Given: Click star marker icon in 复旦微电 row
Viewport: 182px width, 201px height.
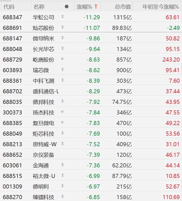Looking at the screenshot, I should (62, 122).
